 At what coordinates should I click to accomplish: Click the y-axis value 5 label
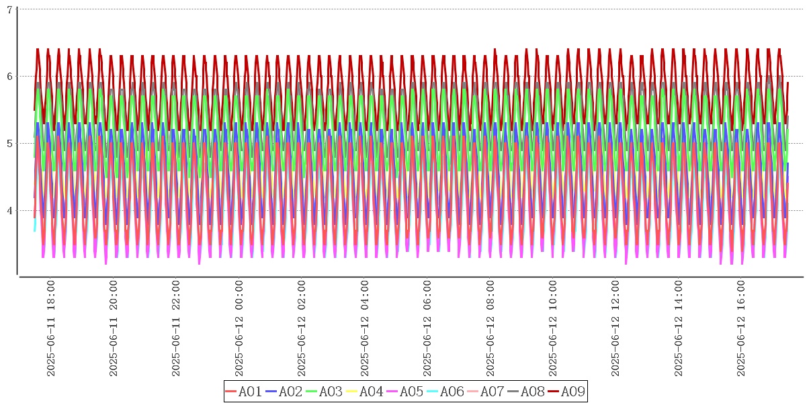click(9, 144)
